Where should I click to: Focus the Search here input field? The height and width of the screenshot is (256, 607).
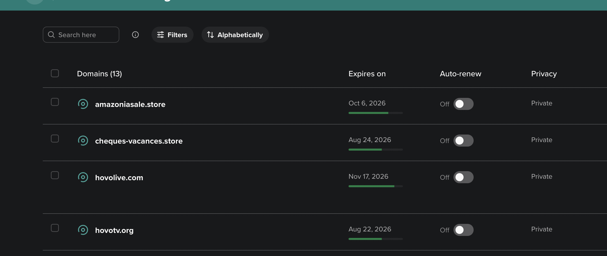tap(81, 35)
